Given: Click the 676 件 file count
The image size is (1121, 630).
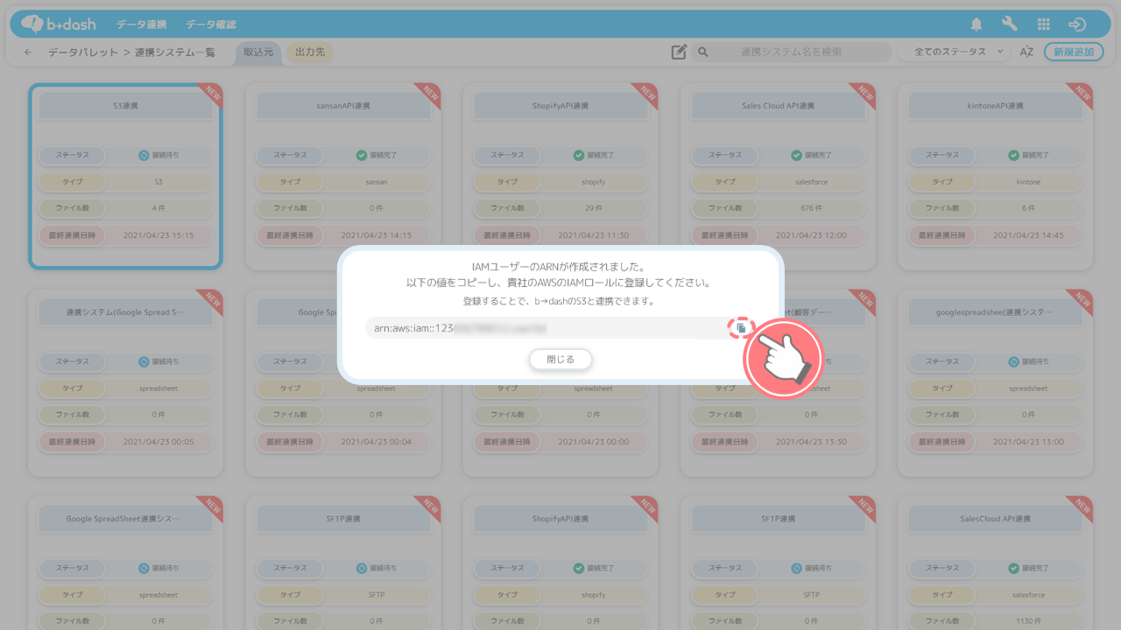Looking at the screenshot, I should (x=811, y=209).
